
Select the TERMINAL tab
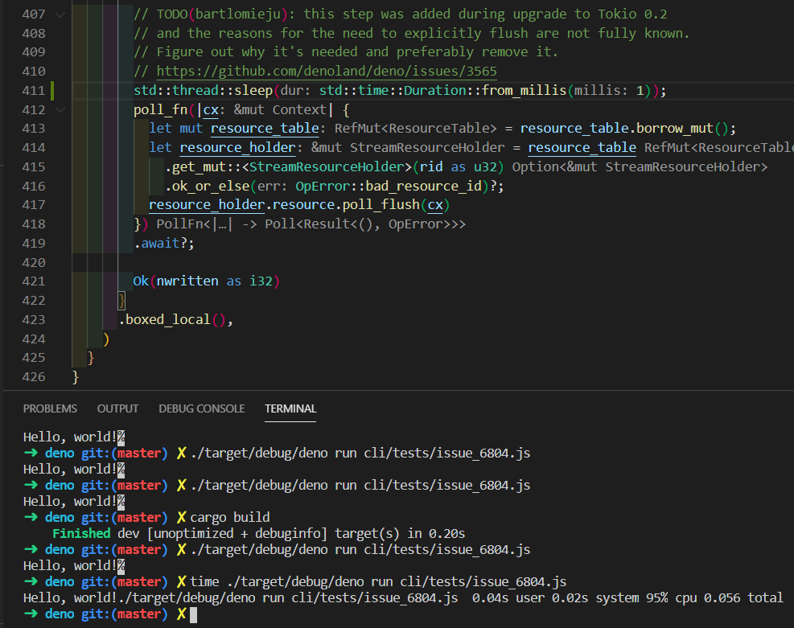pyautogui.click(x=290, y=408)
